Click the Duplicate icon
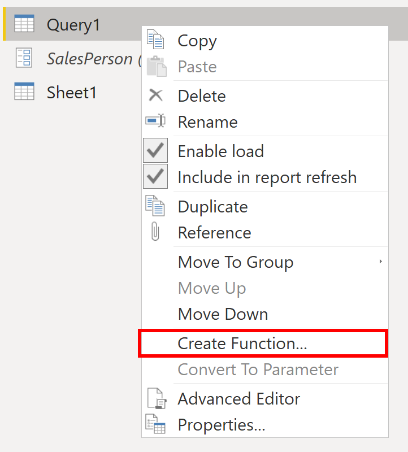 point(157,206)
